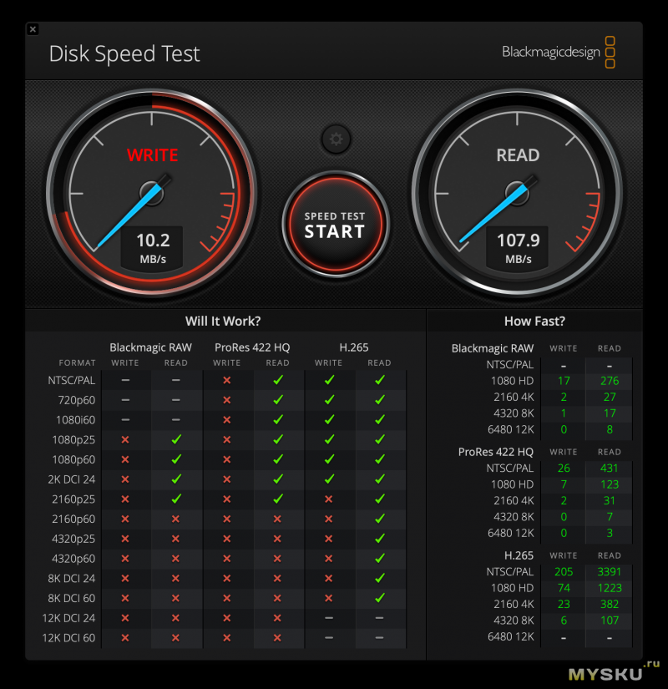This screenshot has width=668, height=689.
Task: Open settings via the gear icon
Action: click(x=337, y=139)
